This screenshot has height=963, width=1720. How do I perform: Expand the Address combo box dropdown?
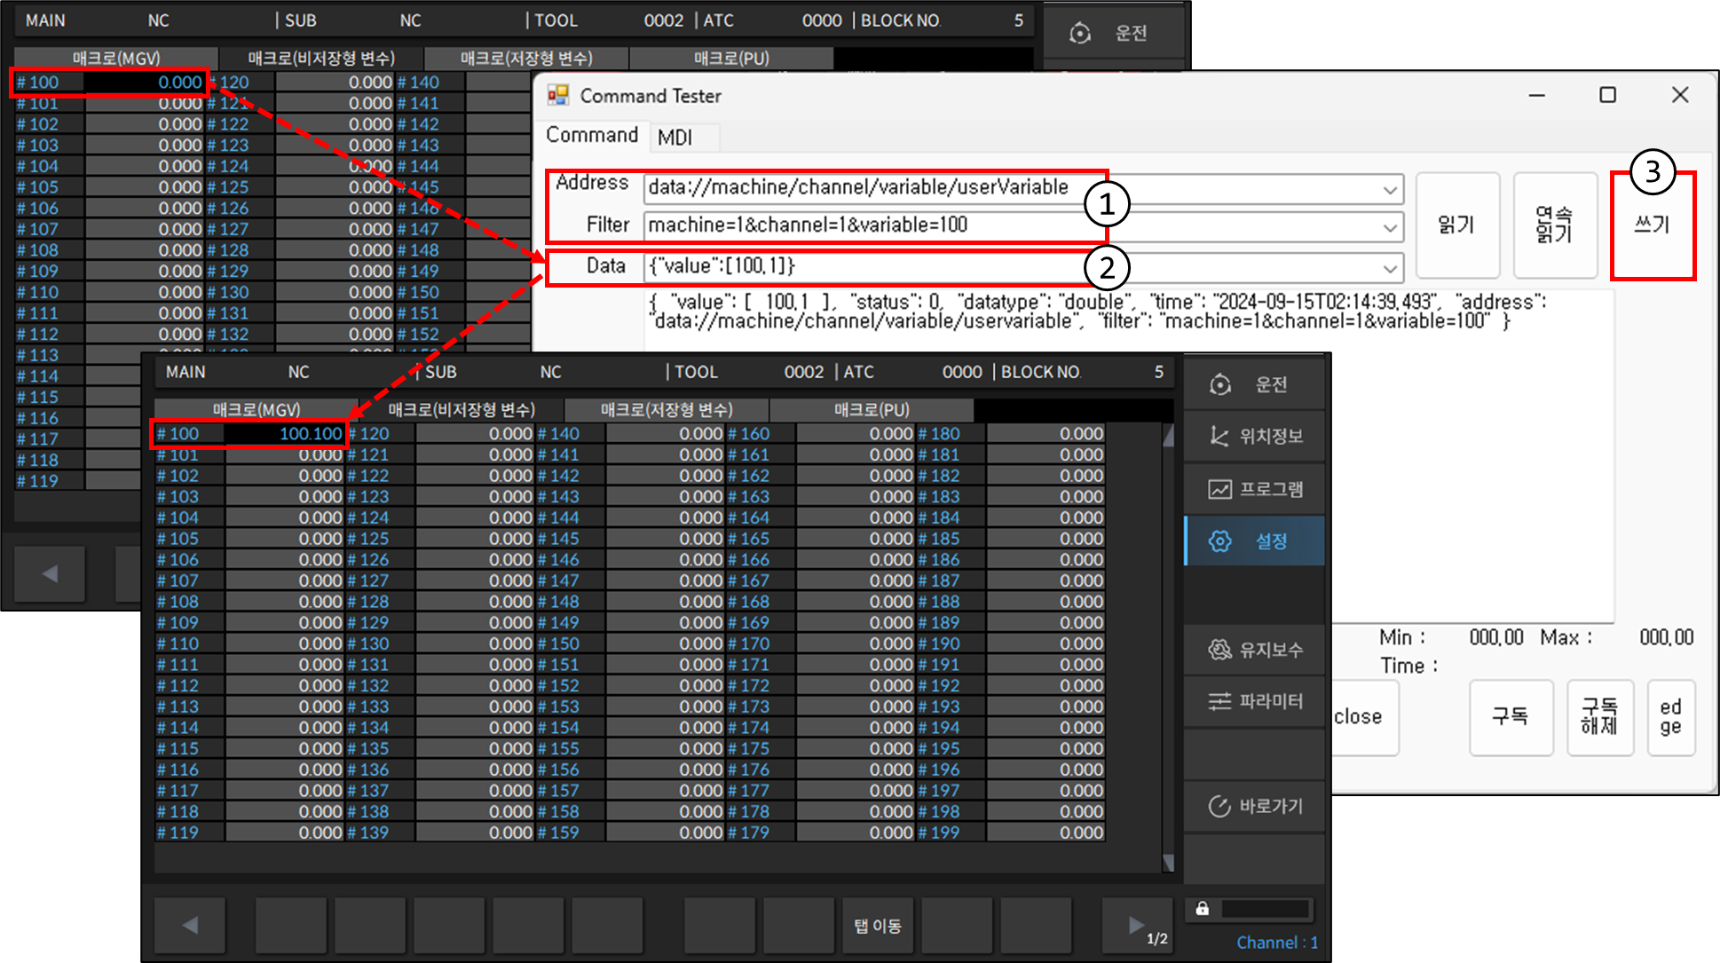[1390, 188]
